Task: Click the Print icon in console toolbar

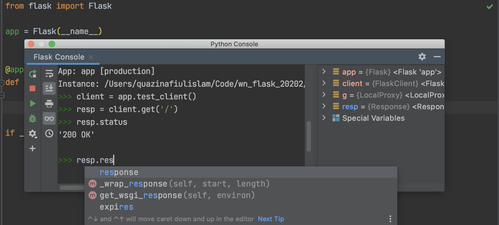Action: 49,104
